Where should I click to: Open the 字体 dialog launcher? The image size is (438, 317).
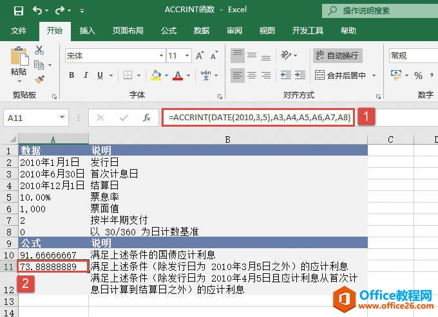(220, 96)
